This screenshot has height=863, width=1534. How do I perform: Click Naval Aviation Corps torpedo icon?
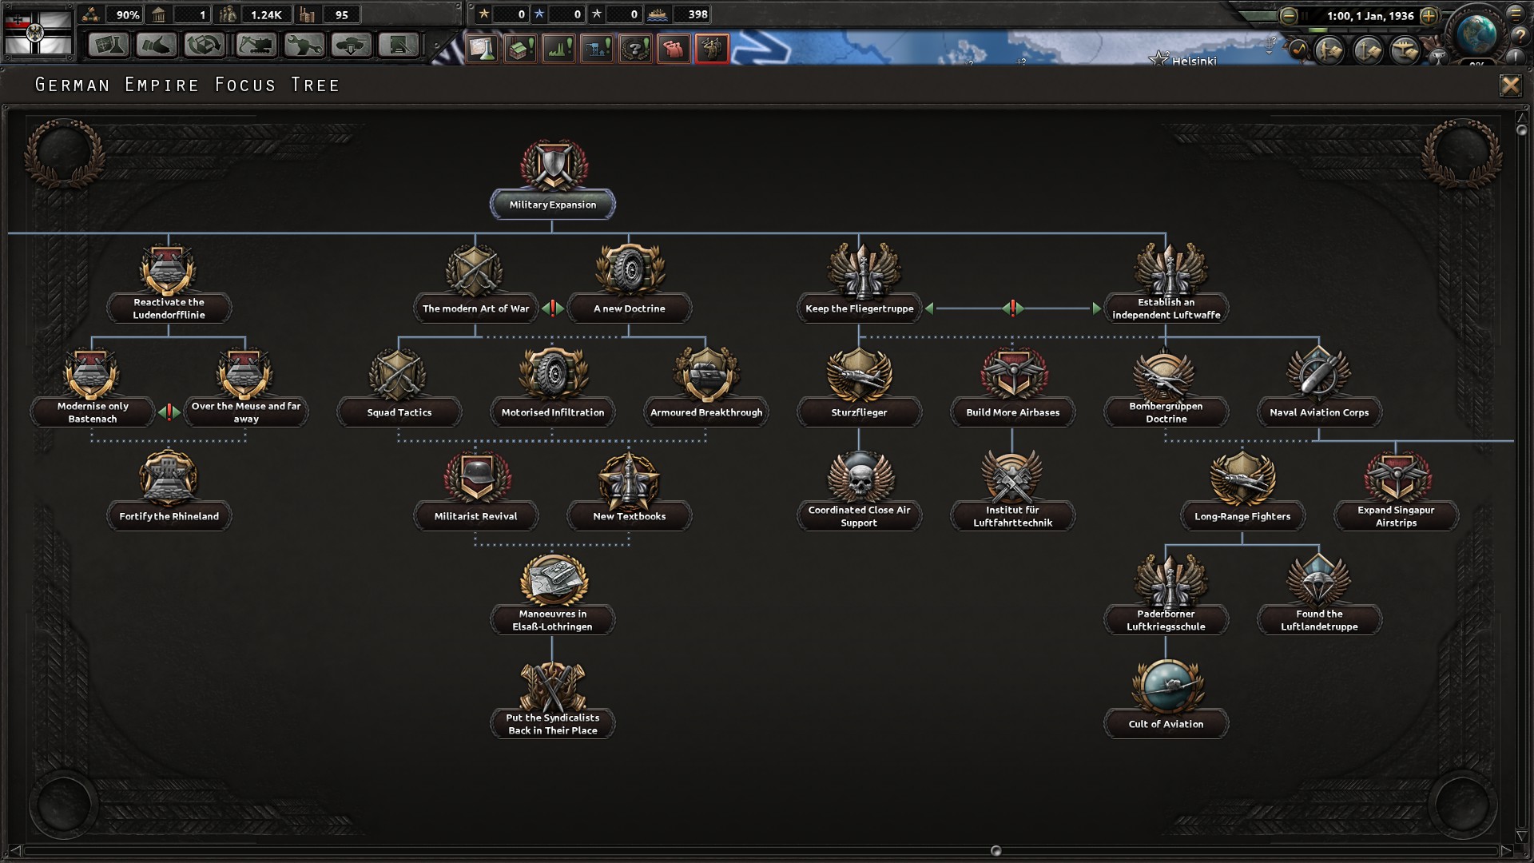point(1319,374)
